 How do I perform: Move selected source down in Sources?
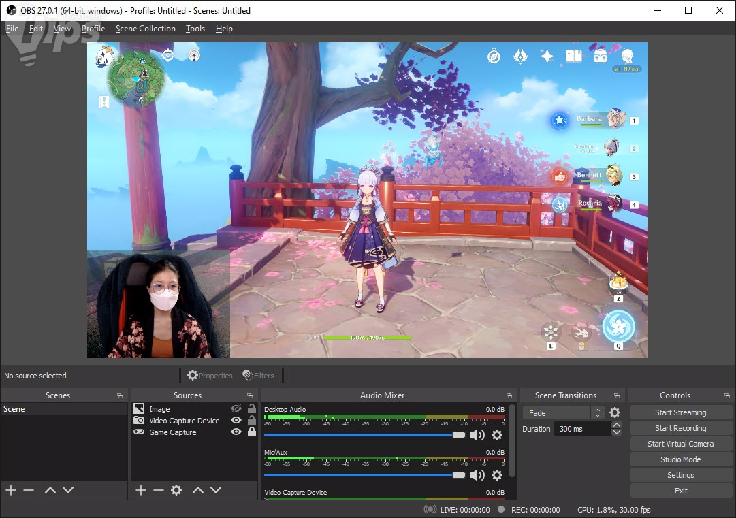(216, 490)
